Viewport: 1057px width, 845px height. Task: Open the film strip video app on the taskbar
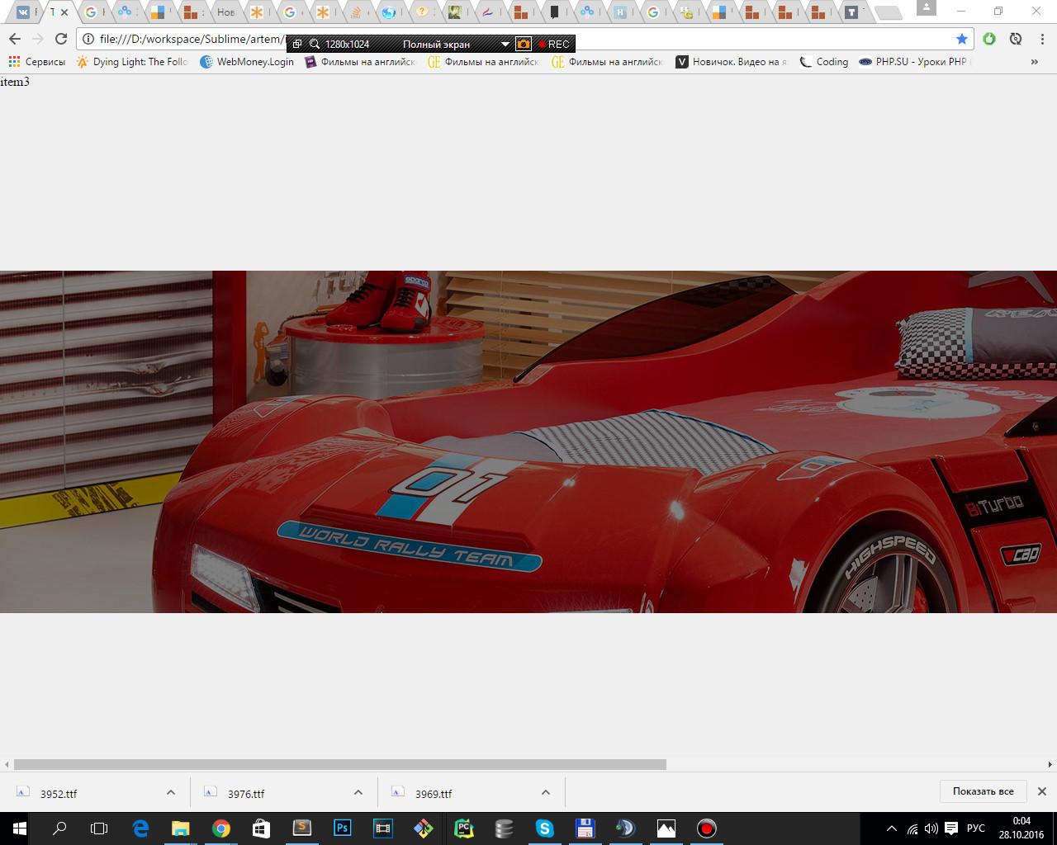coord(383,828)
